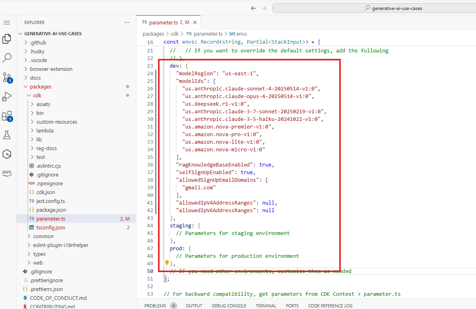Open the .npmignore file
This screenshot has height=309, width=476.
click(76, 183)
